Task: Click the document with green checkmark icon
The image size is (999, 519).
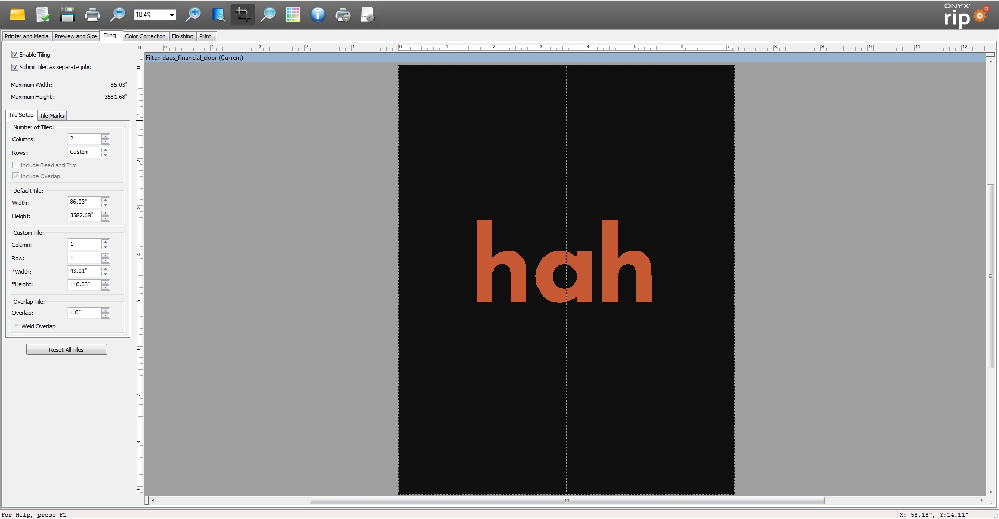Action: click(43, 15)
